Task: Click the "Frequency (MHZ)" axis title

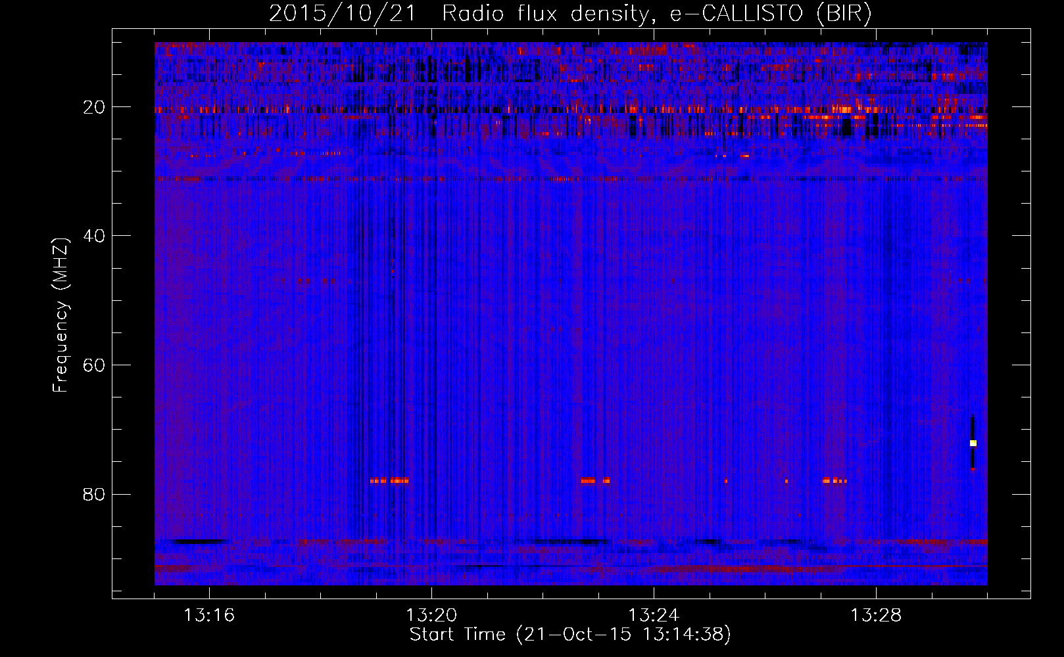Action: (x=60, y=315)
